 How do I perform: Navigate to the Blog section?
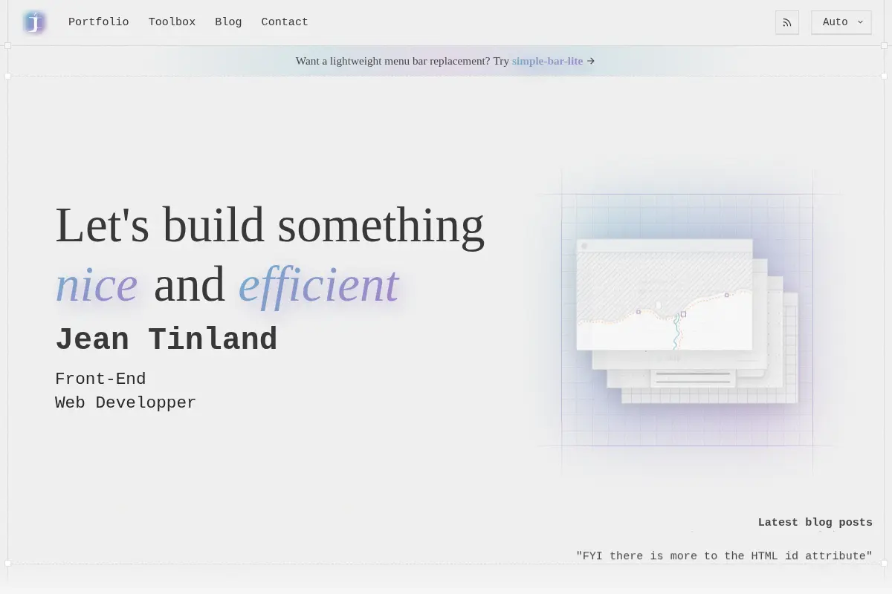pyautogui.click(x=228, y=22)
